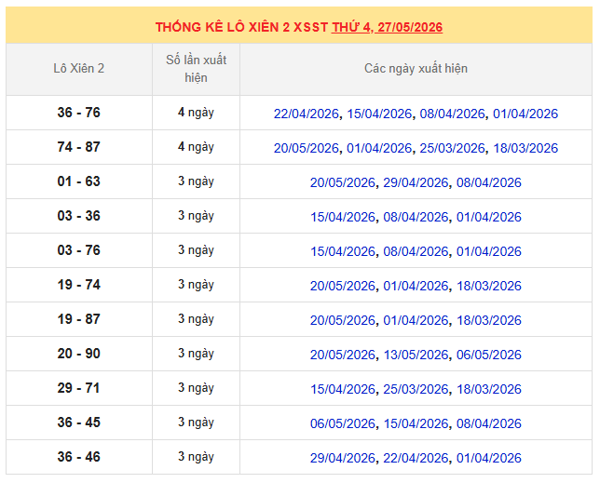Open 20/05/2026 in the 19 - 74 row
This screenshot has width=600, height=483.
343,286
